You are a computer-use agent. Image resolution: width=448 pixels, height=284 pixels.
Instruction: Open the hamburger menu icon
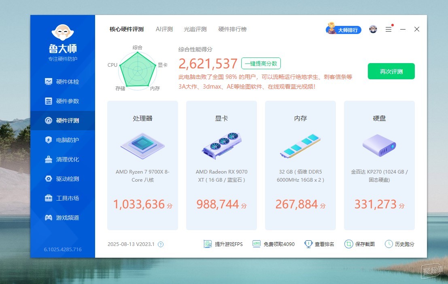pos(388,29)
